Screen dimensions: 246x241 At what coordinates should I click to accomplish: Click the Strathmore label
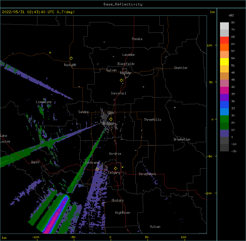coord(147,174)
